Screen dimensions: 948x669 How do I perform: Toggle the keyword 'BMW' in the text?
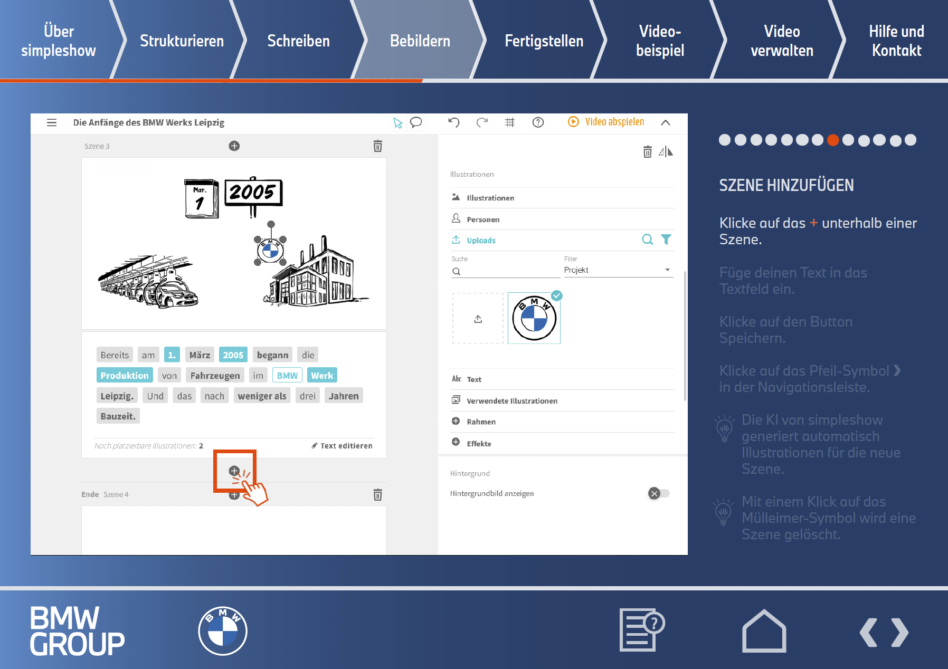[x=287, y=375]
